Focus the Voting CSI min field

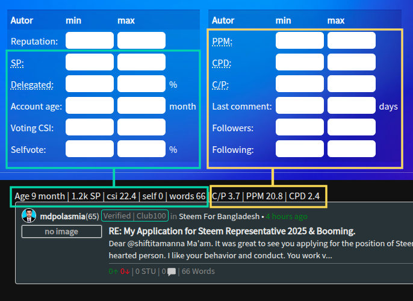click(x=90, y=127)
